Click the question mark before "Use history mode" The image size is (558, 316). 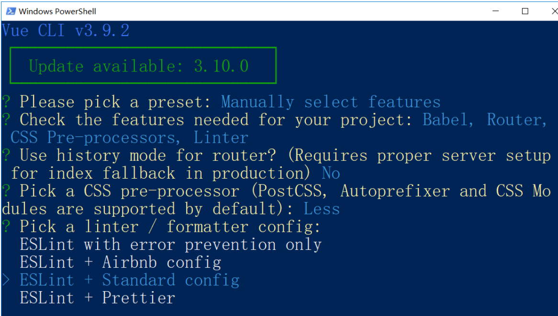point(6,155)
